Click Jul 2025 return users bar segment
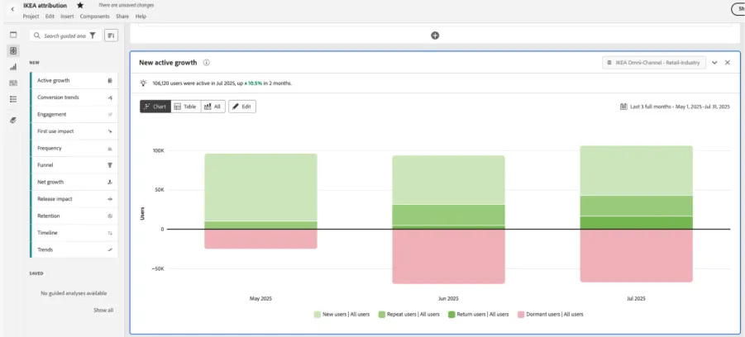Screen dimensions: 745x337 (x=636, y=223)
